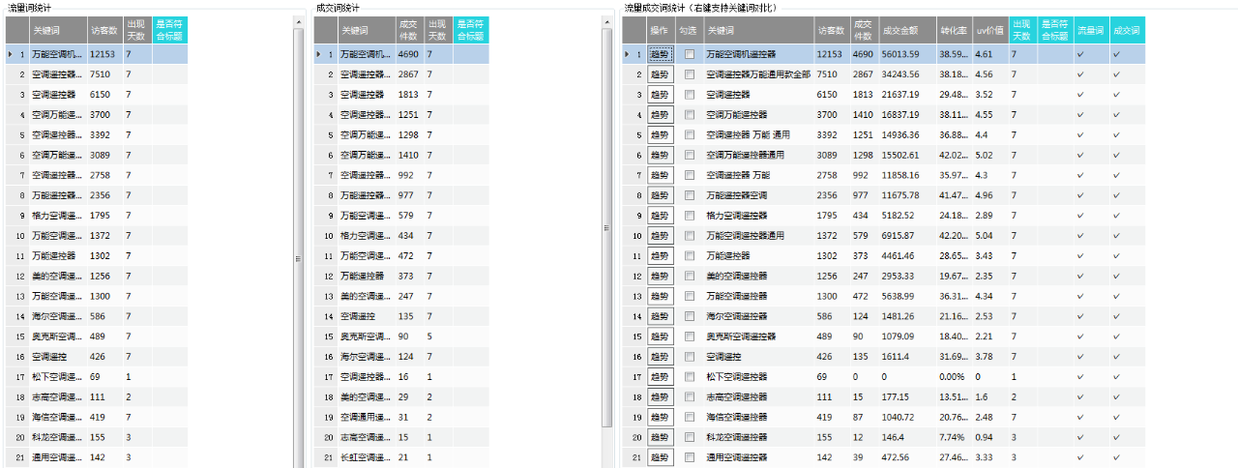Click conversion rate 7.74% cell
Screen dimensions: 1238x468
click(x=954, y=437)
